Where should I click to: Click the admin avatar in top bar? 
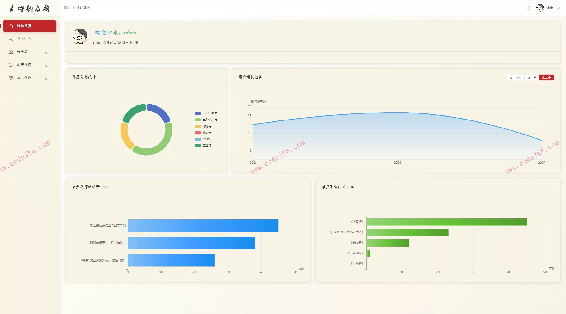pos(540,8)
